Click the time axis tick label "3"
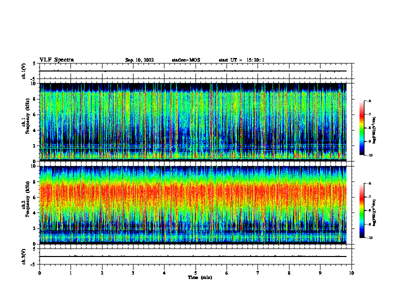The height and width of the screenshot is (306, 396). tap(133, 273)
